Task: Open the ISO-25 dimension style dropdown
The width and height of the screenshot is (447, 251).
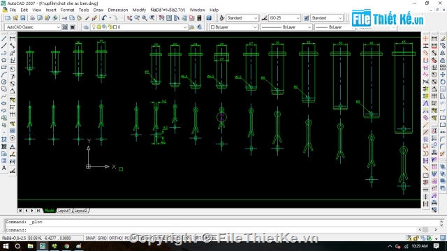Action: 298,18
